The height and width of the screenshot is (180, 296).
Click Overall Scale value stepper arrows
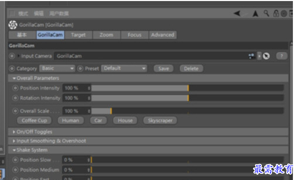coord(89,111)
